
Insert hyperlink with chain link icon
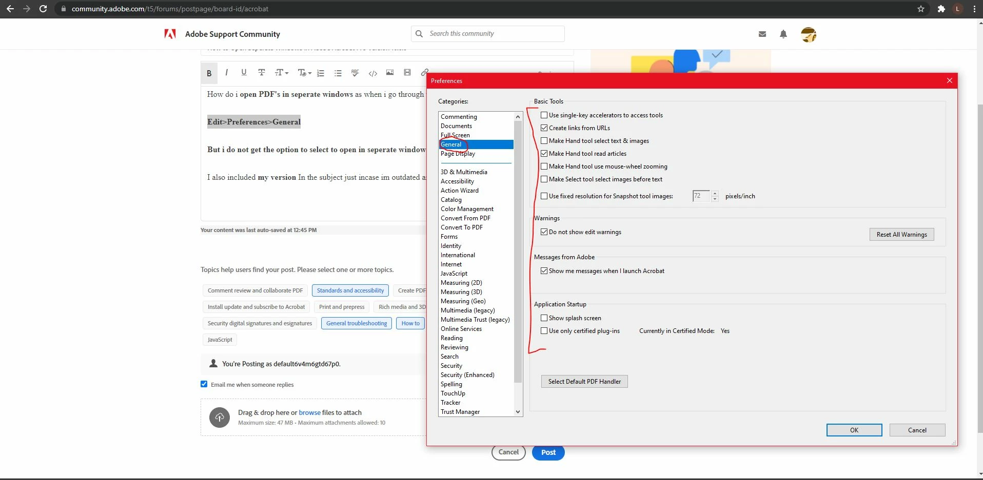coord(424,72)
